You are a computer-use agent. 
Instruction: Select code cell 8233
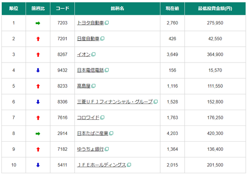(x=62, y=86)
